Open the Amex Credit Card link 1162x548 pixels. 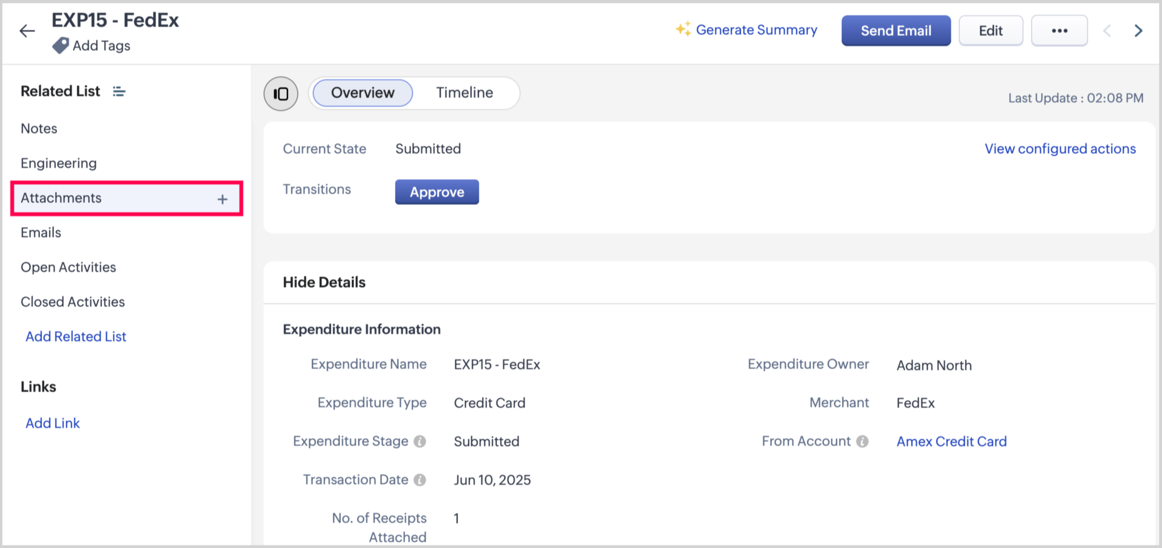951,442
